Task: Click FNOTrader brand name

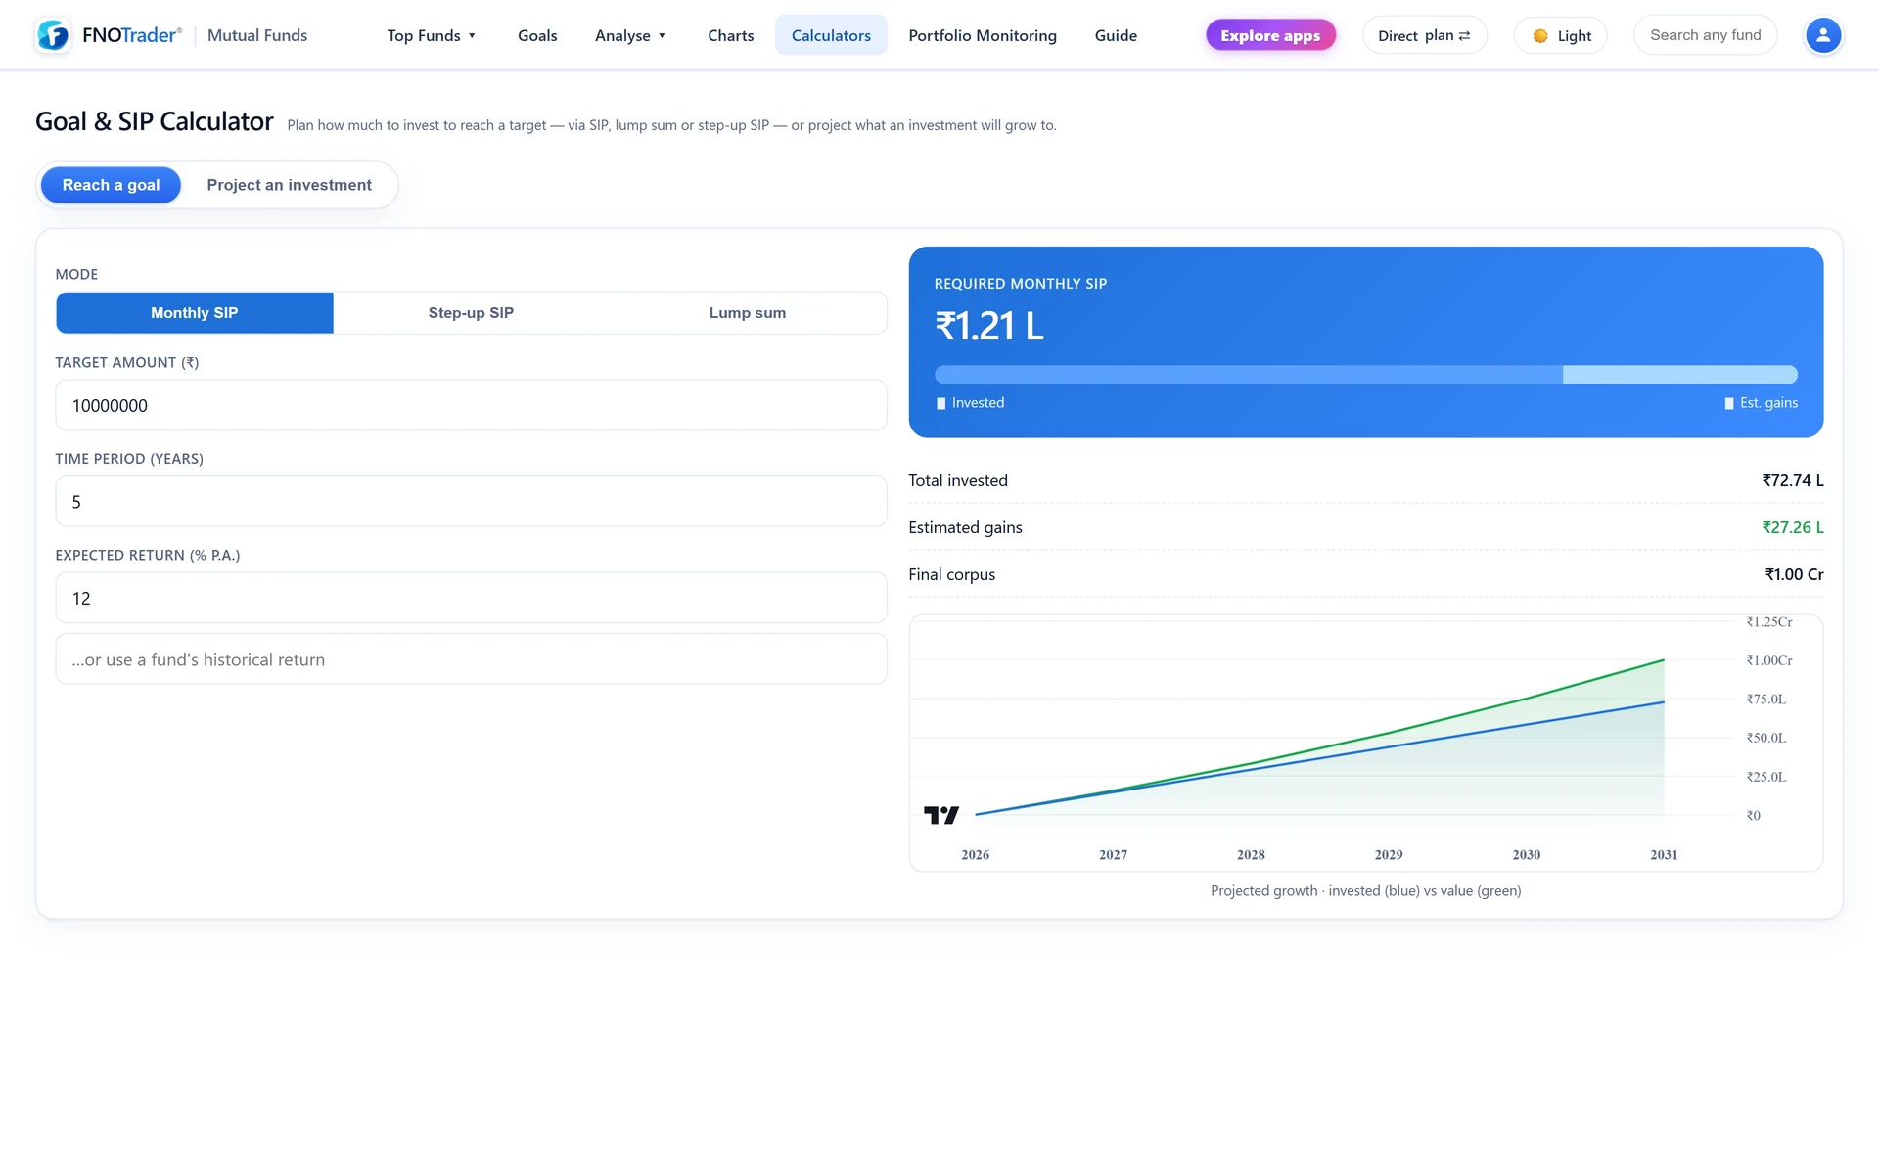Action: (x=132, y=35)
